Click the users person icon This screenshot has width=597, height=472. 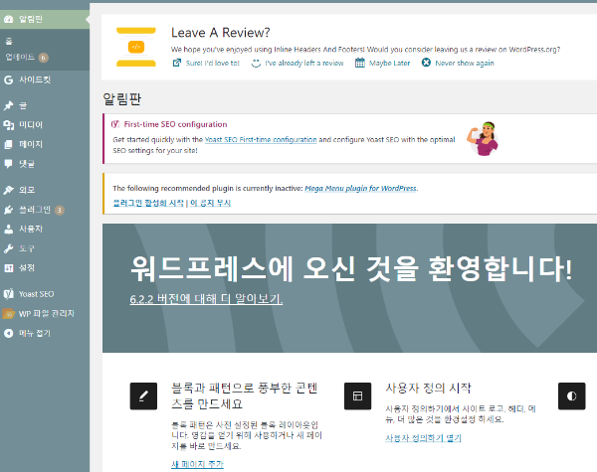coord(8,229)
